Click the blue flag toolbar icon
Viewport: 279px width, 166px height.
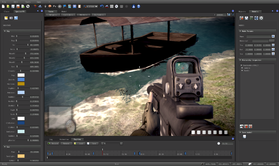coord(65,6)
